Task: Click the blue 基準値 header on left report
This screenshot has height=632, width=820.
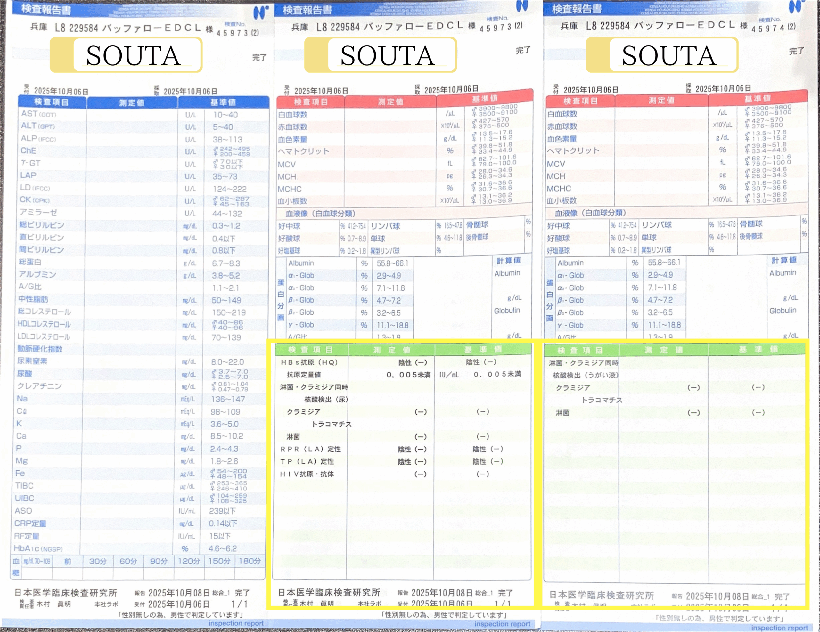Action: (x=223, y=102)
